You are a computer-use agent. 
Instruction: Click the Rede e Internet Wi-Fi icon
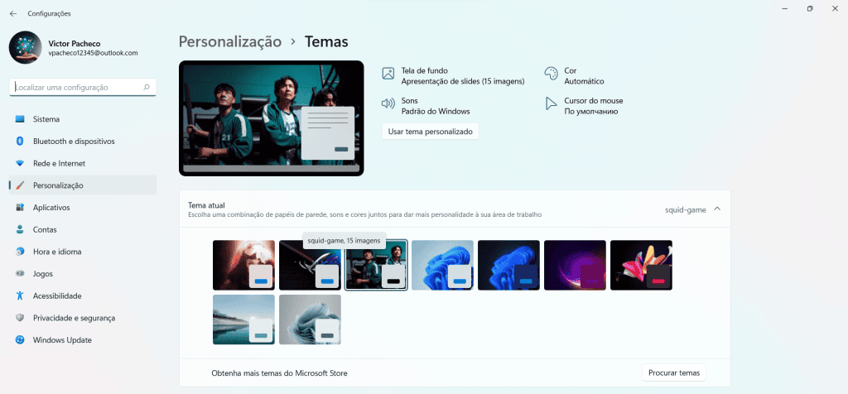pos(20,163)
